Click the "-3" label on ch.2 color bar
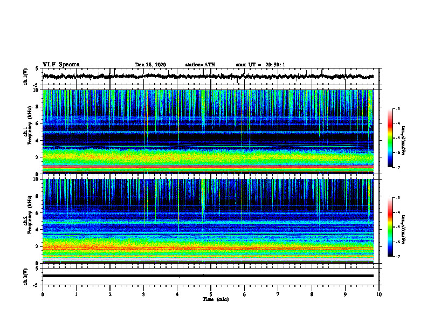This screenshot has height=330, width=427. coord(397,198)
